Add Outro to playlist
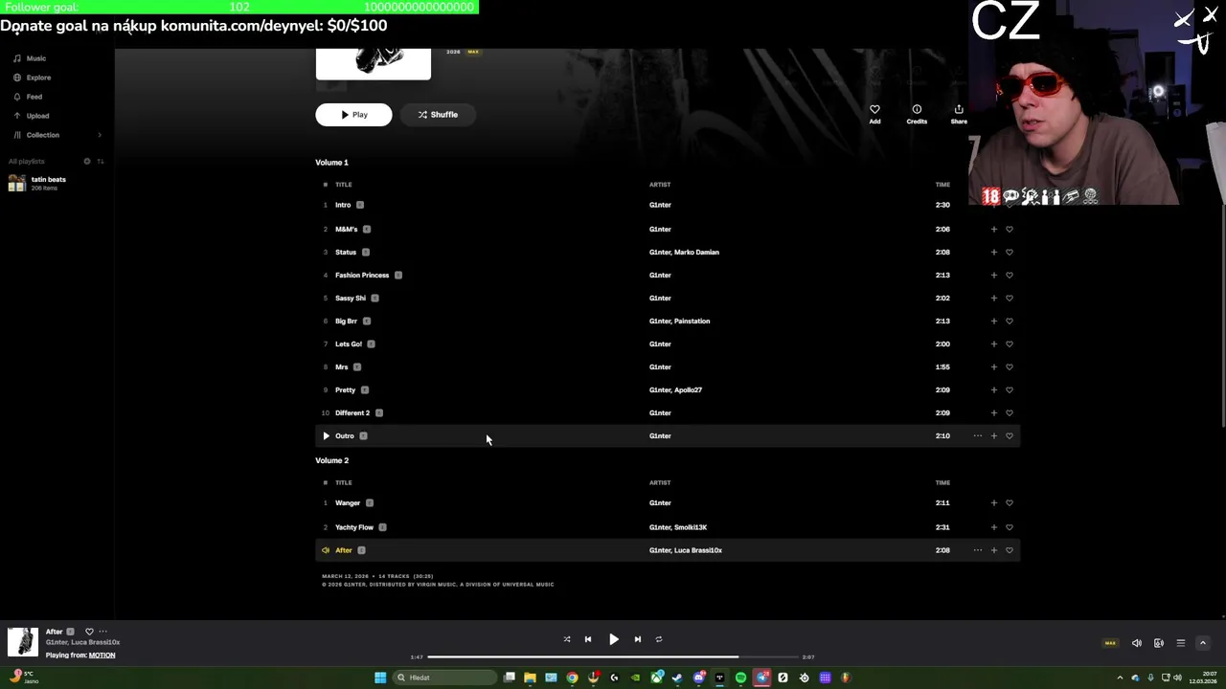Viewport: 1226px width, 689px height. pyautogui.click(x=994, y=436)
